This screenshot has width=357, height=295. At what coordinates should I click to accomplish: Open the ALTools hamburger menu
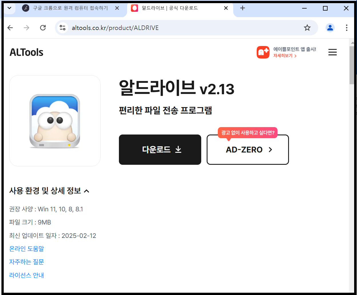332,52
